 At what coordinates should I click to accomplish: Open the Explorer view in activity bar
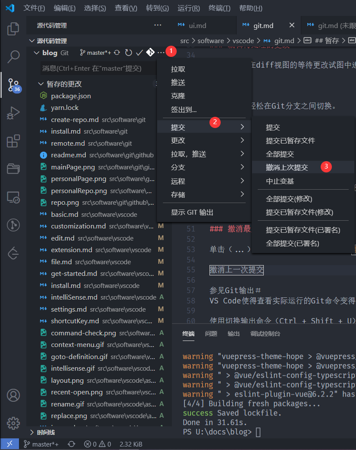(x=13, y=28)
